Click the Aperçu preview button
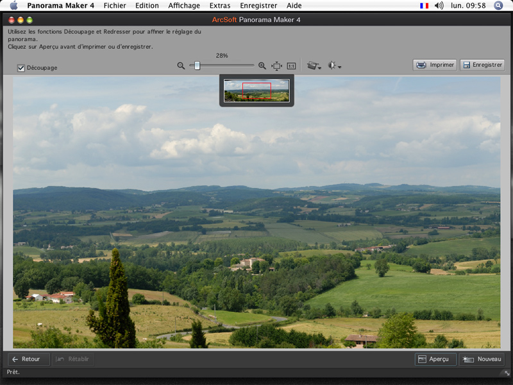This screenshot has width=513, height=385. [435, 359]
